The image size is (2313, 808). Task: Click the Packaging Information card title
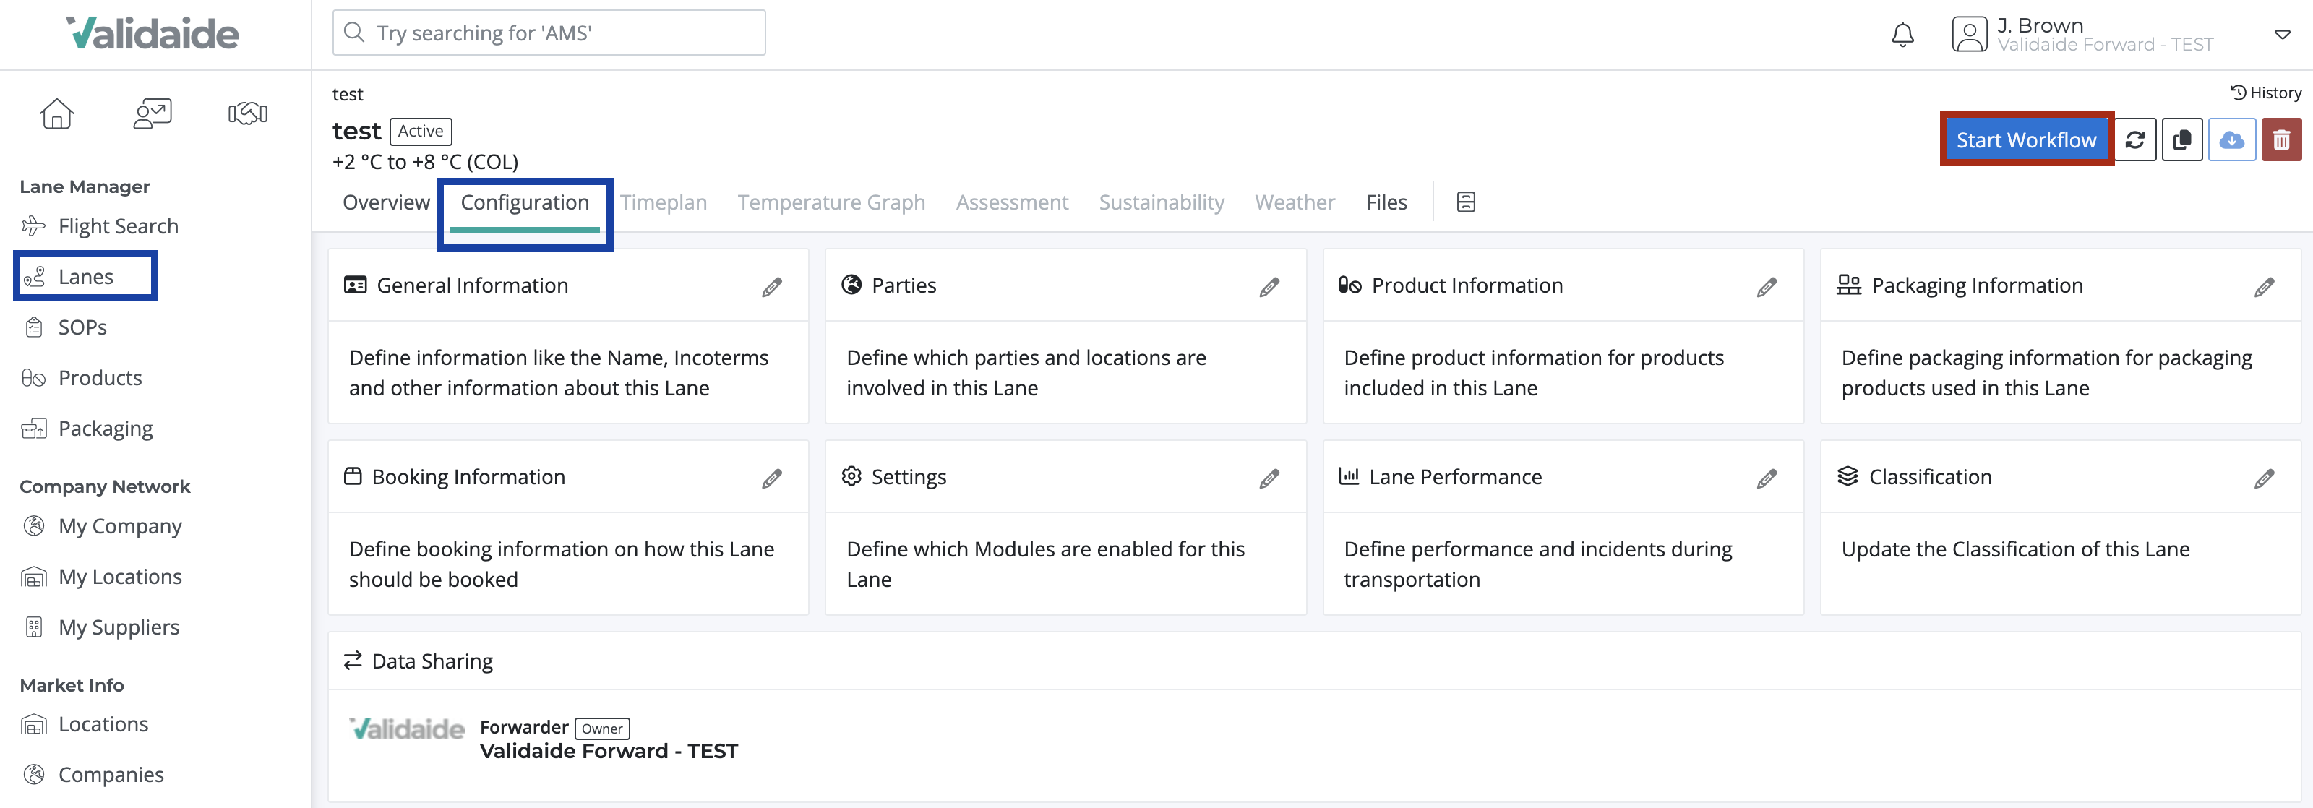[1976, 285]
